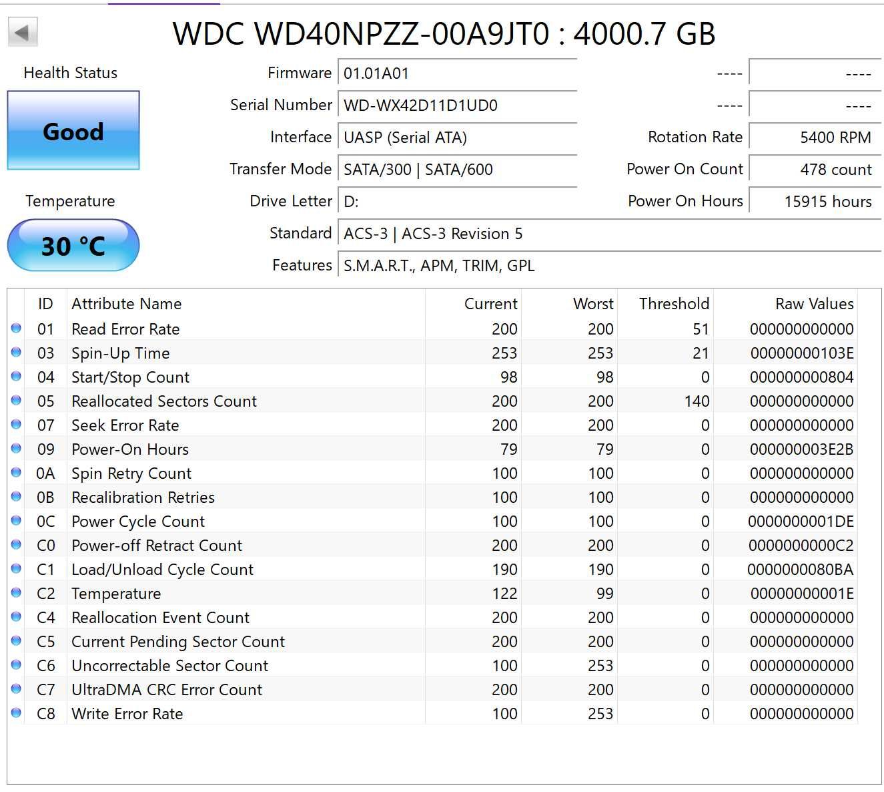The image size is (884, 792).
Task: Click the back arrow disk navigation button
Action: pos(23,32)
